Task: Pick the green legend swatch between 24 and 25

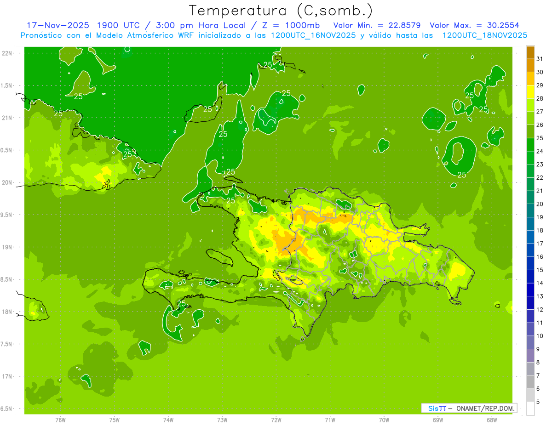Action: tap(531, 145)
